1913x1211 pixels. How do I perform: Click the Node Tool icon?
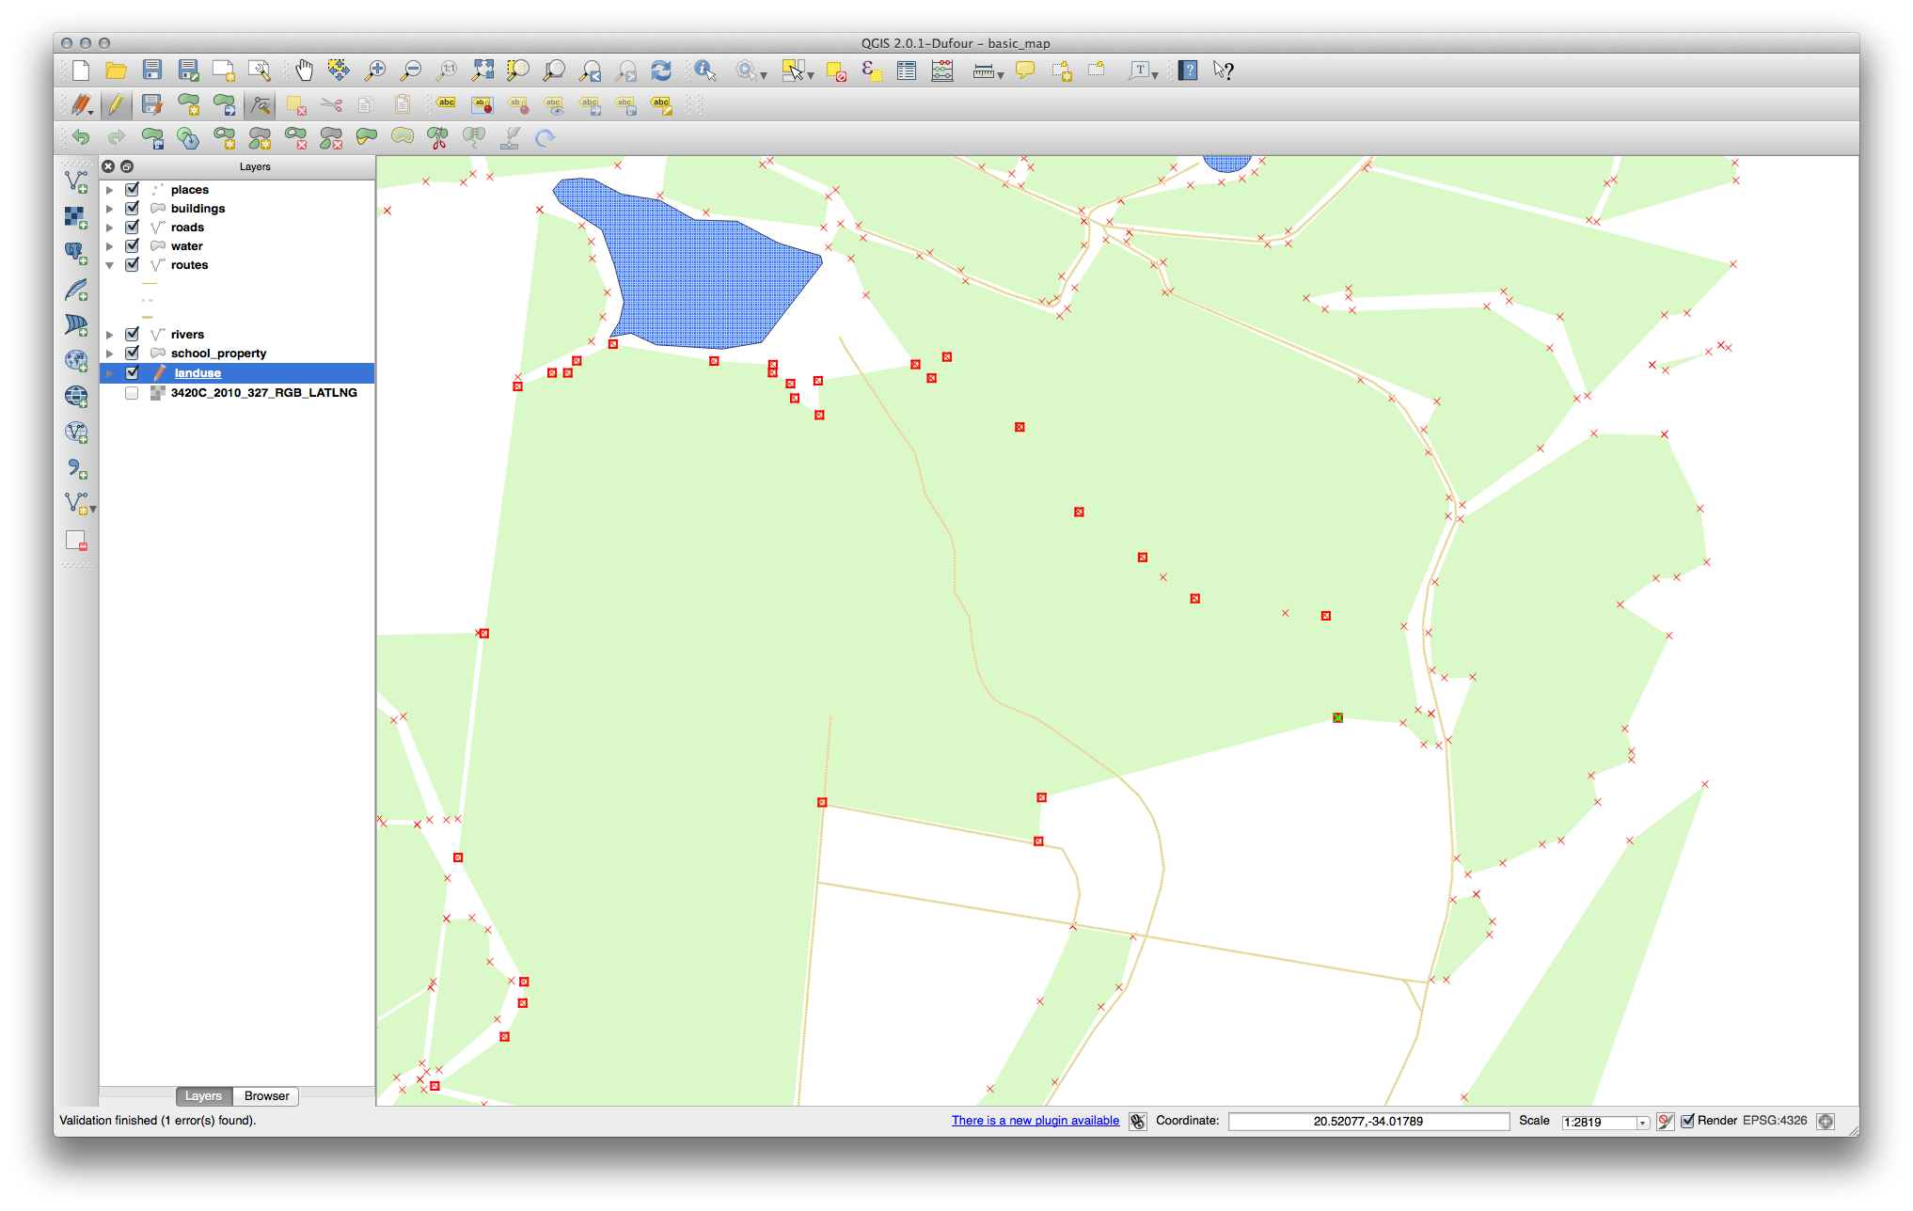(261, 105)
